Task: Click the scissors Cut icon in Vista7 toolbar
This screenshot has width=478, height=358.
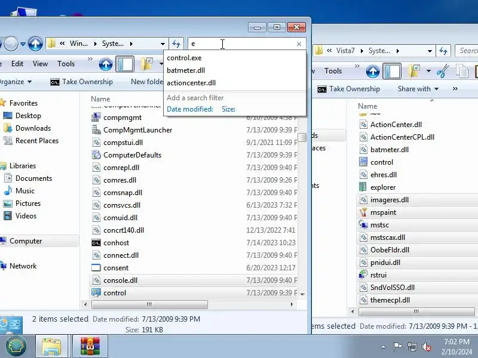Action: [443, 71]
